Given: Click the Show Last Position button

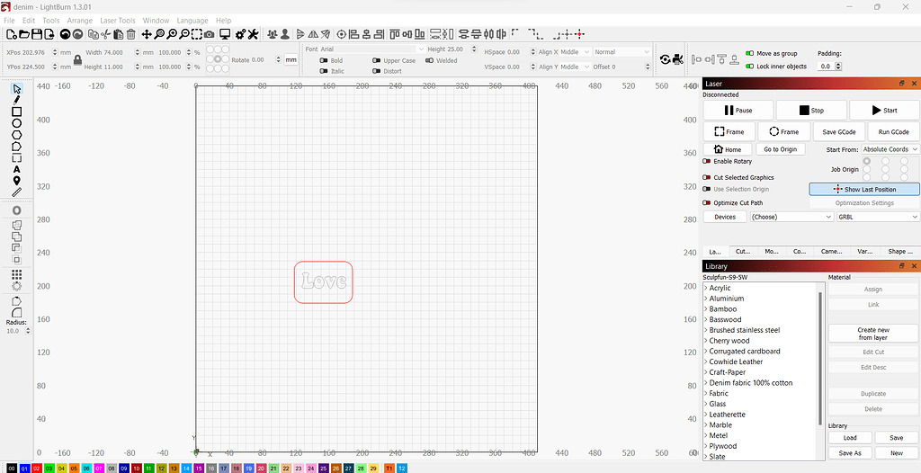Looking at the screenshot, I should click(864, 189).
